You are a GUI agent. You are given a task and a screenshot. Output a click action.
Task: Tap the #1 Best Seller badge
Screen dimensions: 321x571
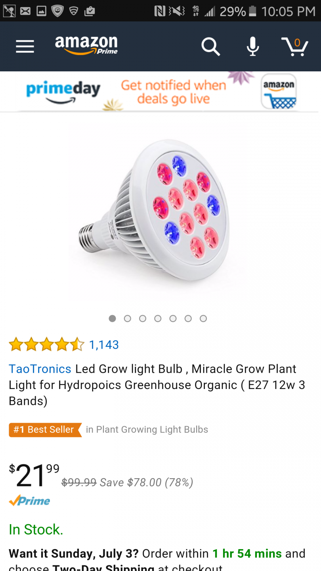(x=45, y=430)
